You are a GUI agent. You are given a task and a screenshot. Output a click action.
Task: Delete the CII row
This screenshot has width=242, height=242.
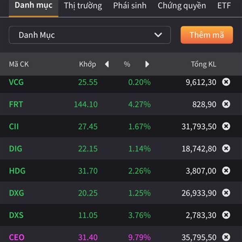point(226,126)
